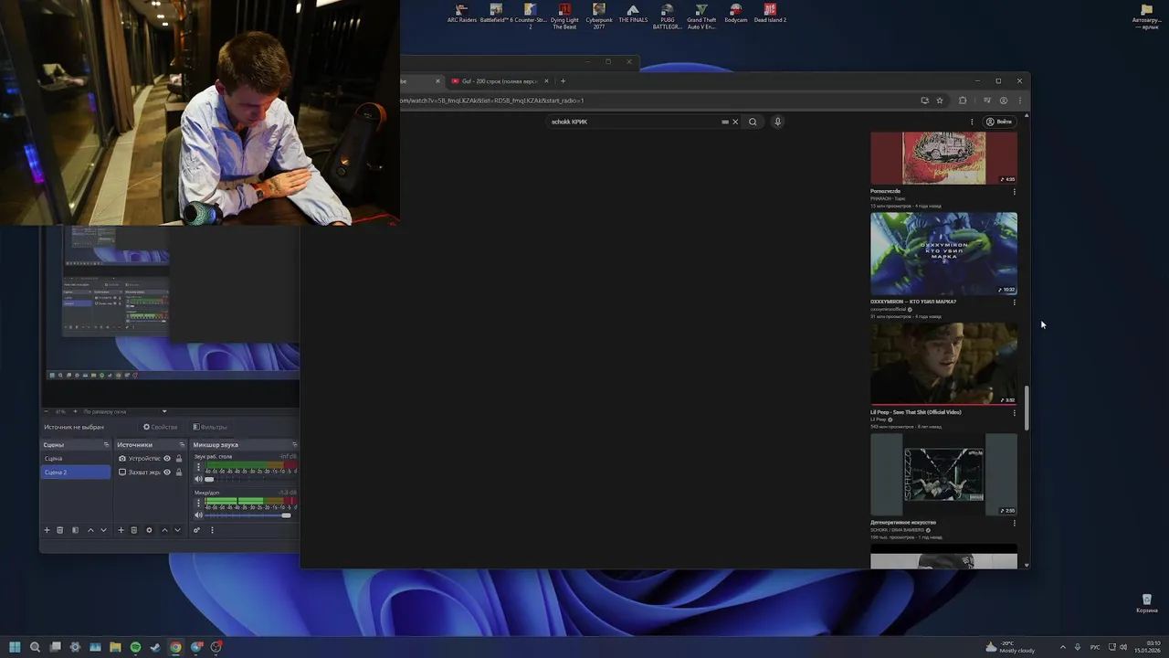Bookmark this page with star icon
This screenshot has height=658, width=1169.
pyautogui.click(x=940, y=101)
